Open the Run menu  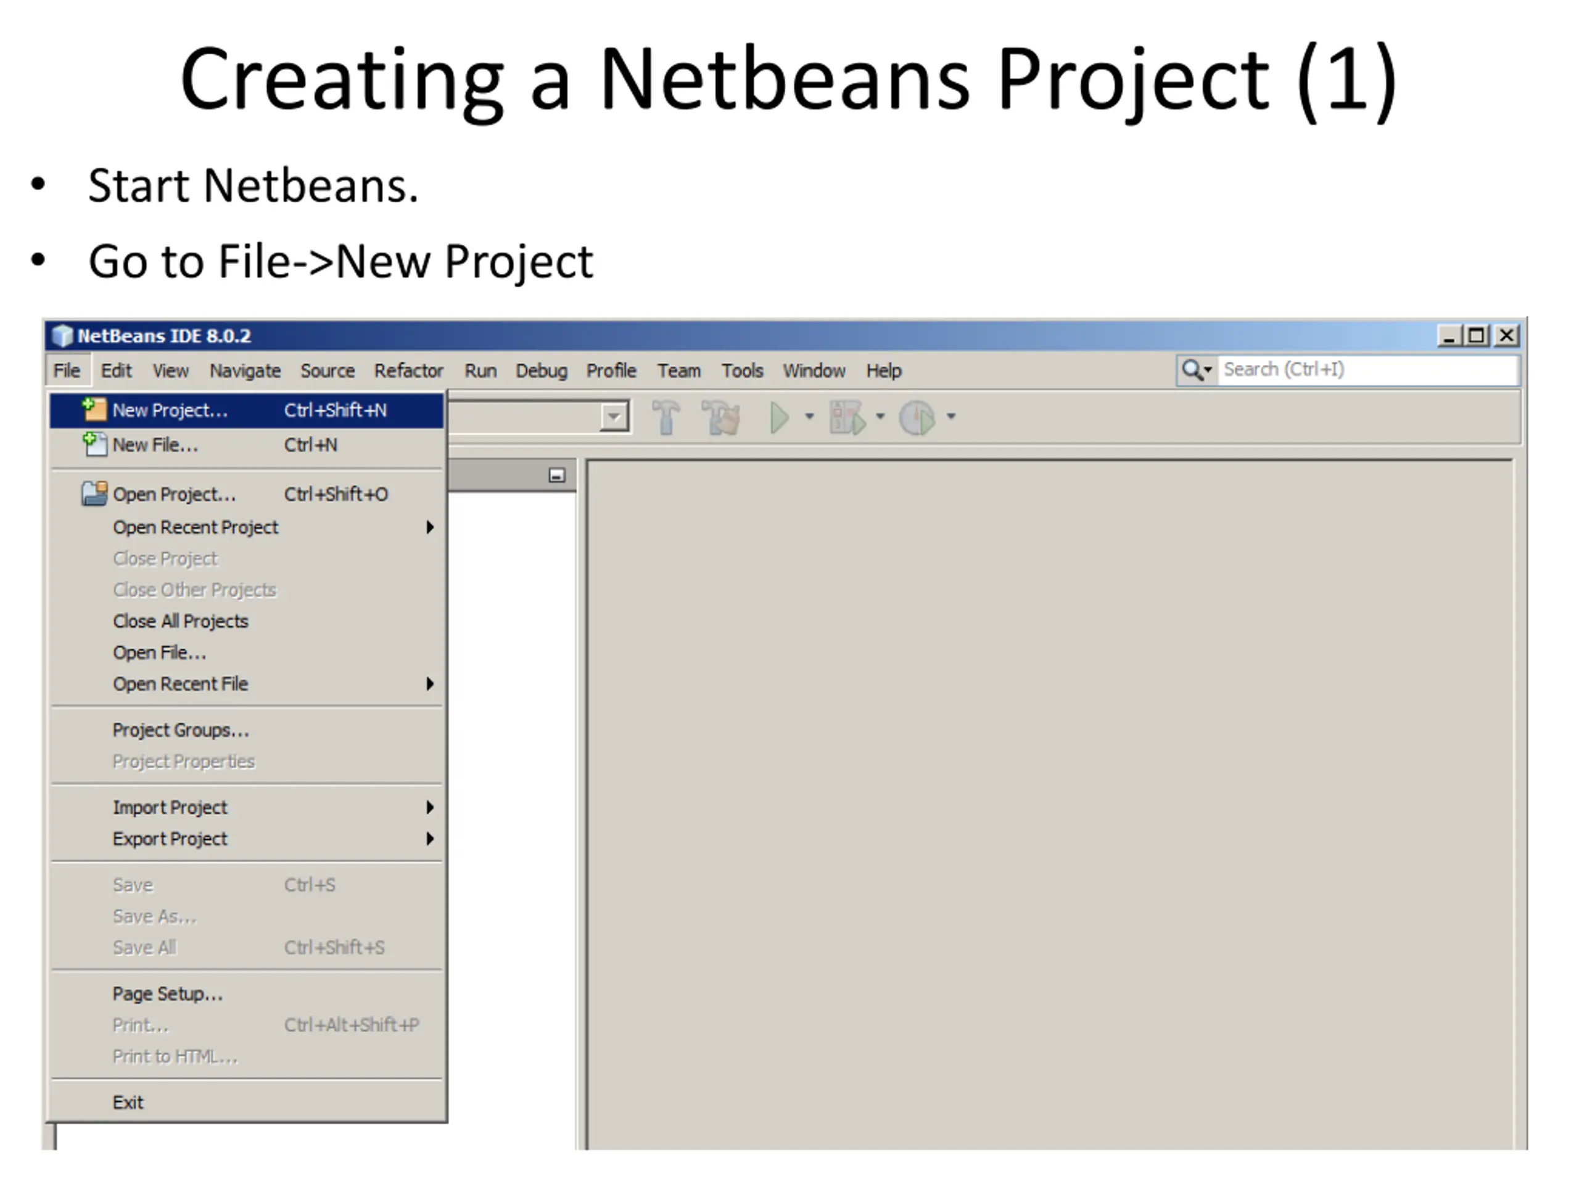pos(480,371)
